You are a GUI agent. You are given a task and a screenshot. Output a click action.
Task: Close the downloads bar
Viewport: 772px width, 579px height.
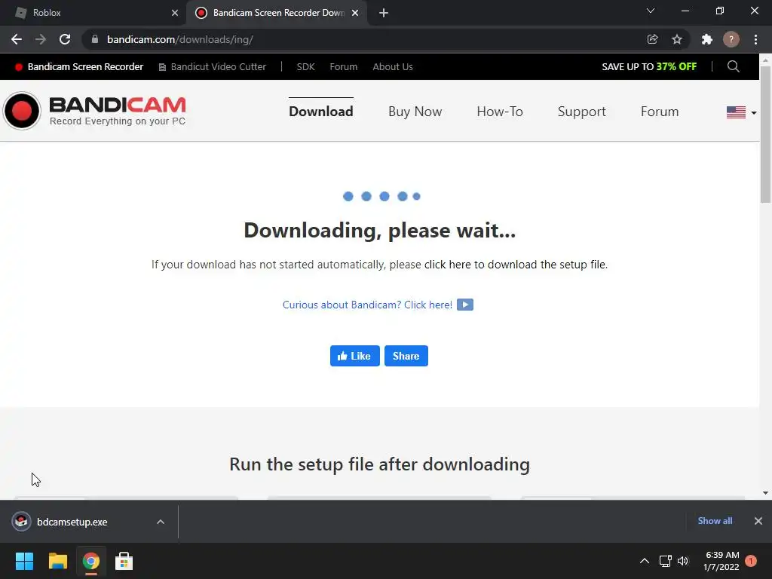pyautogui.click(x=758, y=521)
